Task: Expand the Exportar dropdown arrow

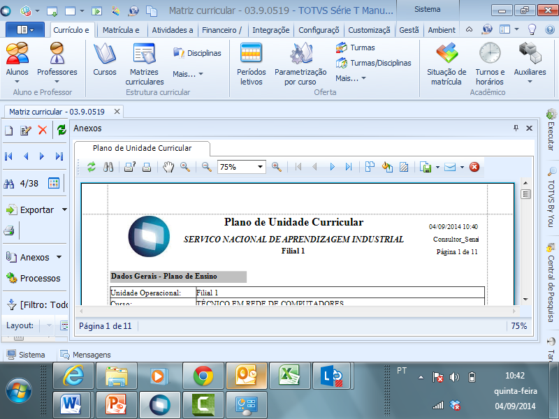Action: point(64,209)
